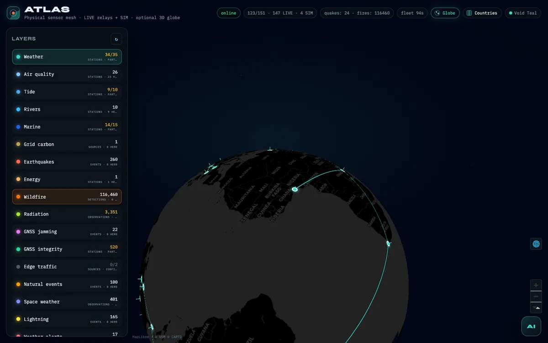Click the 116,460 Wildfire detections count

point(109,194)
